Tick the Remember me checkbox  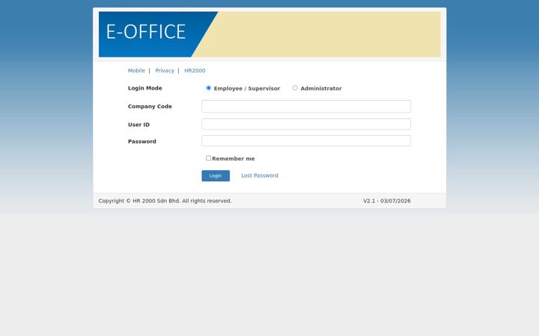point(208,158)
